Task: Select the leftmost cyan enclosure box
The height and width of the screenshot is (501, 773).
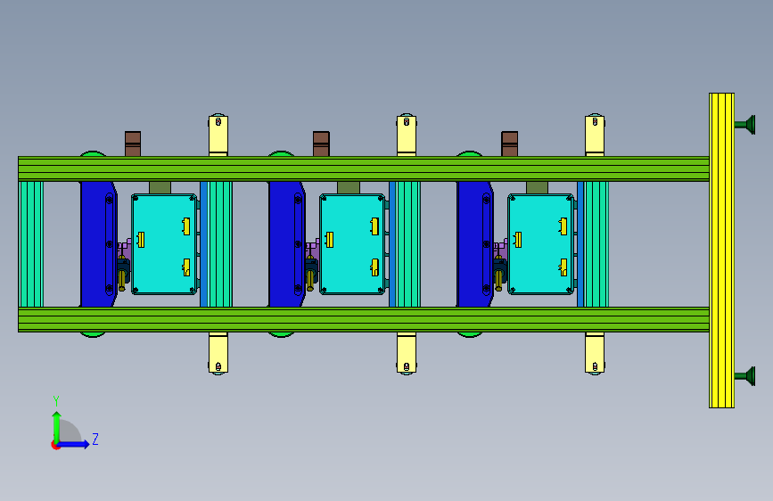Action: [164, 244]
